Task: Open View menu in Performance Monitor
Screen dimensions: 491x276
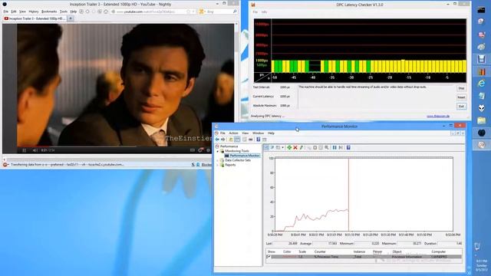Action: point(245,133)
